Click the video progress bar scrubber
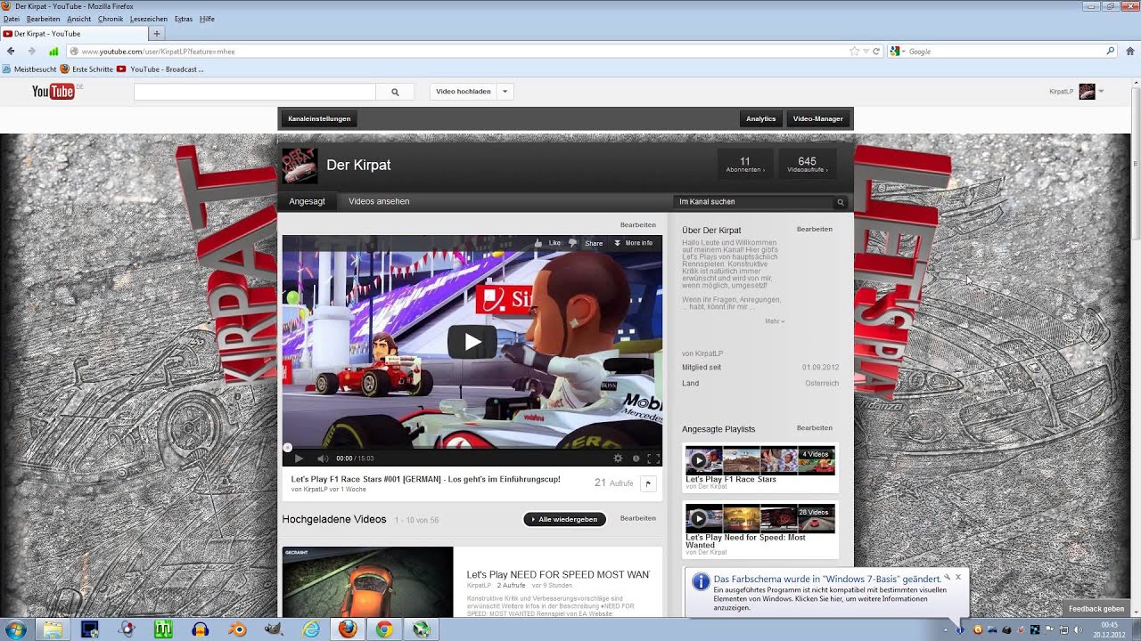This screenshot has width=1141, height=641. click(287, 448)
